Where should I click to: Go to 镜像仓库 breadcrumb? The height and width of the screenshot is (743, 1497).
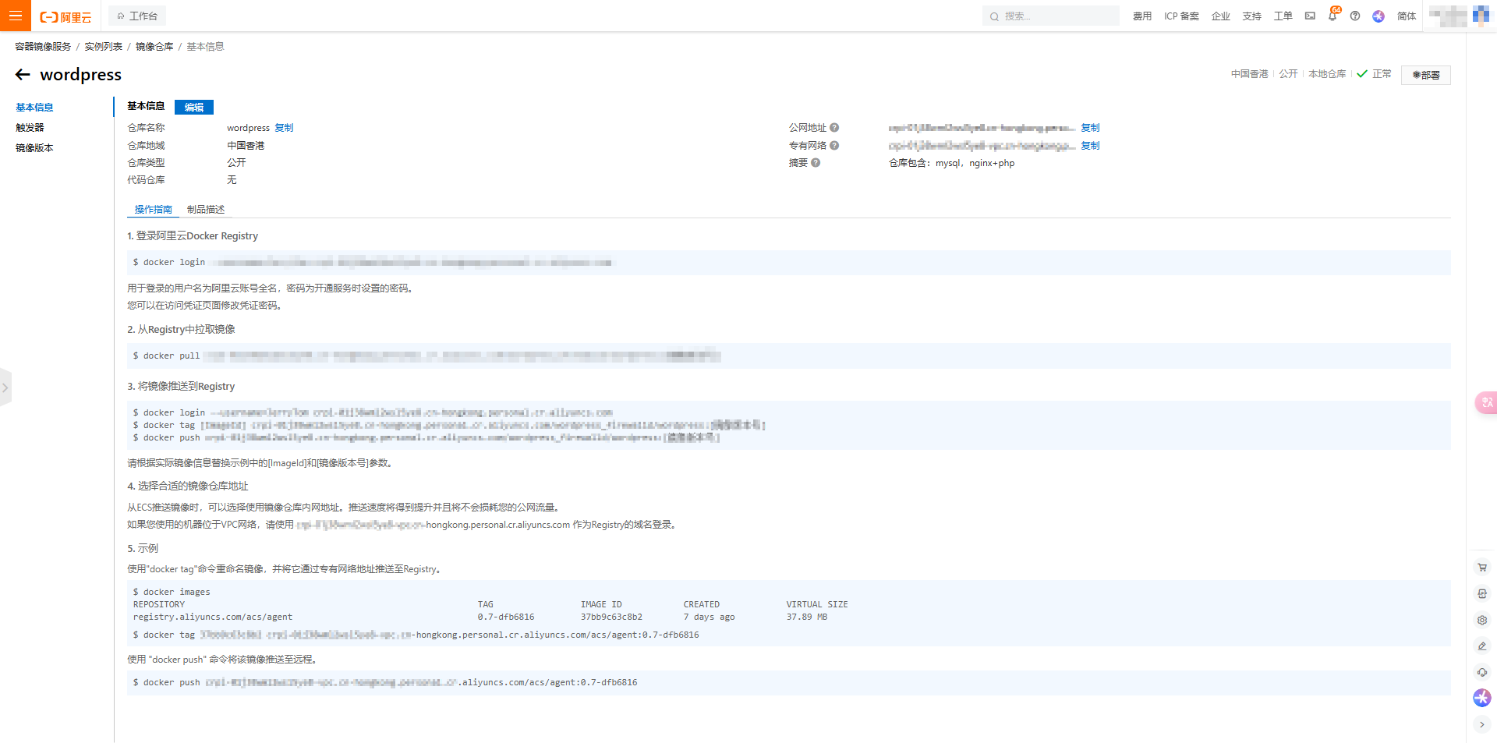pos(154,47)
